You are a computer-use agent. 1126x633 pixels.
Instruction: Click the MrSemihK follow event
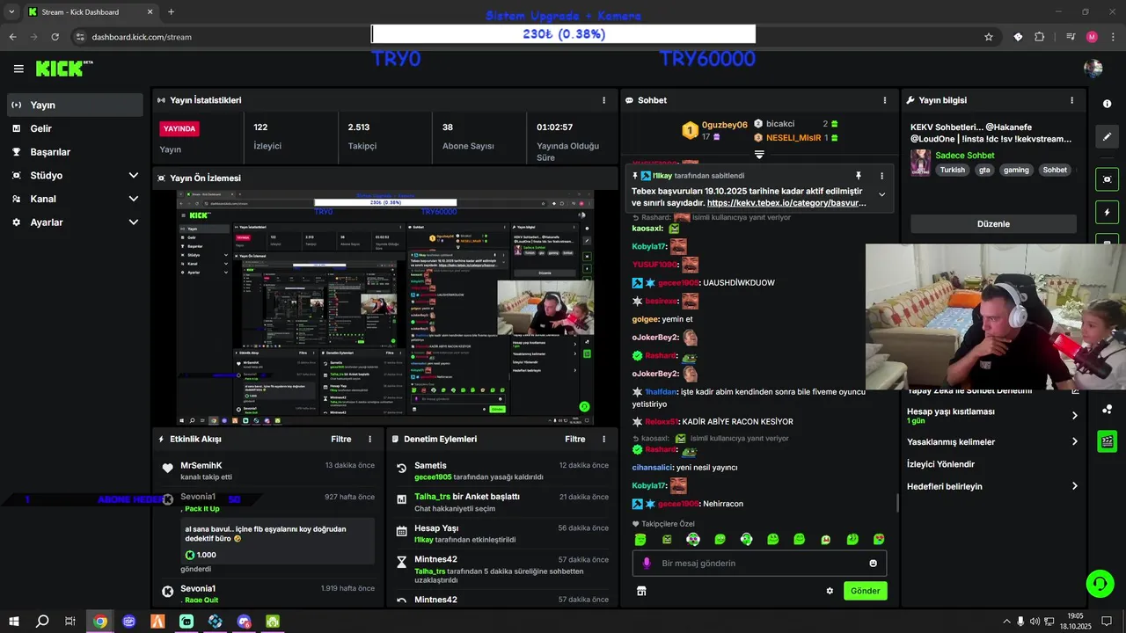[269, 470]
